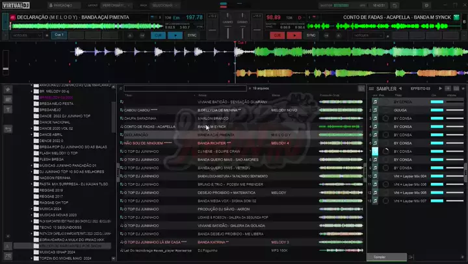Expand MUSICAS JUNINHO PANCADÃO 01 folder
This screenshot has height=264, width=468.
click(31, 165)
